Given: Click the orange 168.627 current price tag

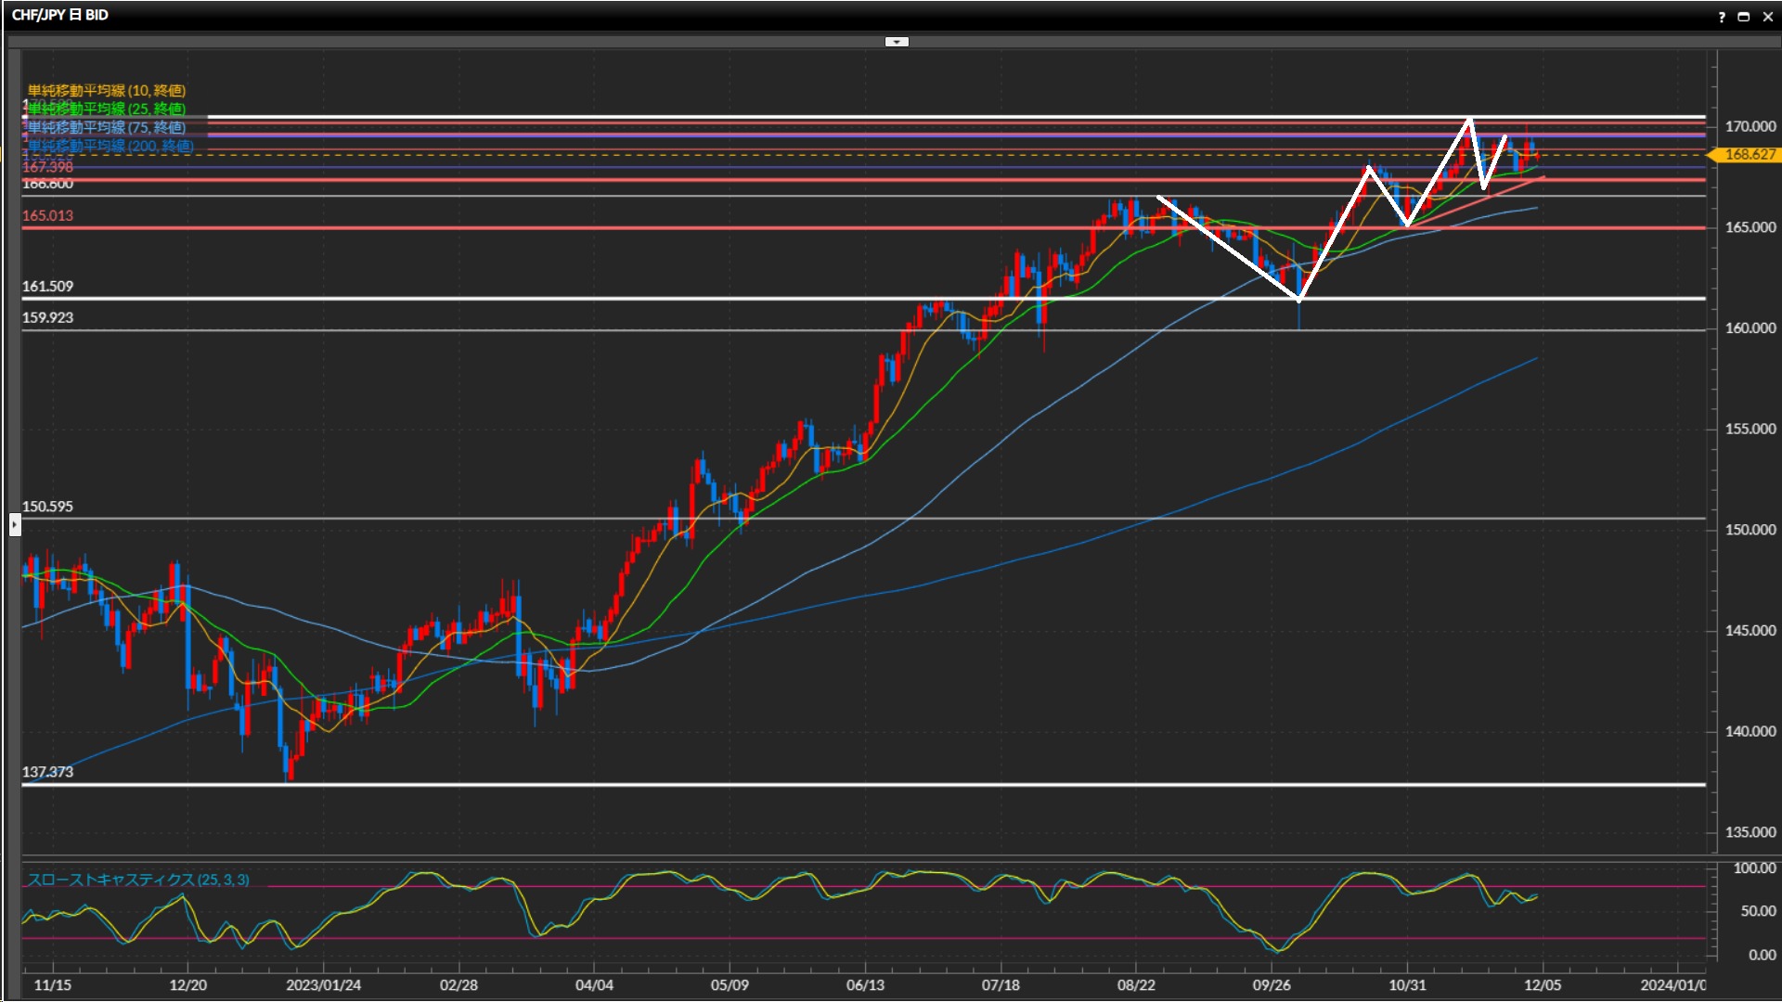Looking at the screenshot, I should (x=1749, y=155).
